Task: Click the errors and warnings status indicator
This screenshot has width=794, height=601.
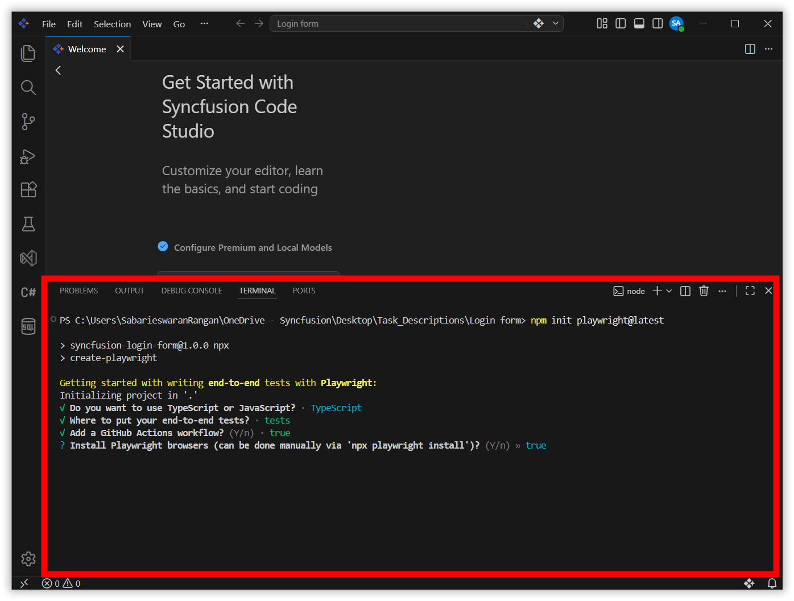Action: point(61,583)
